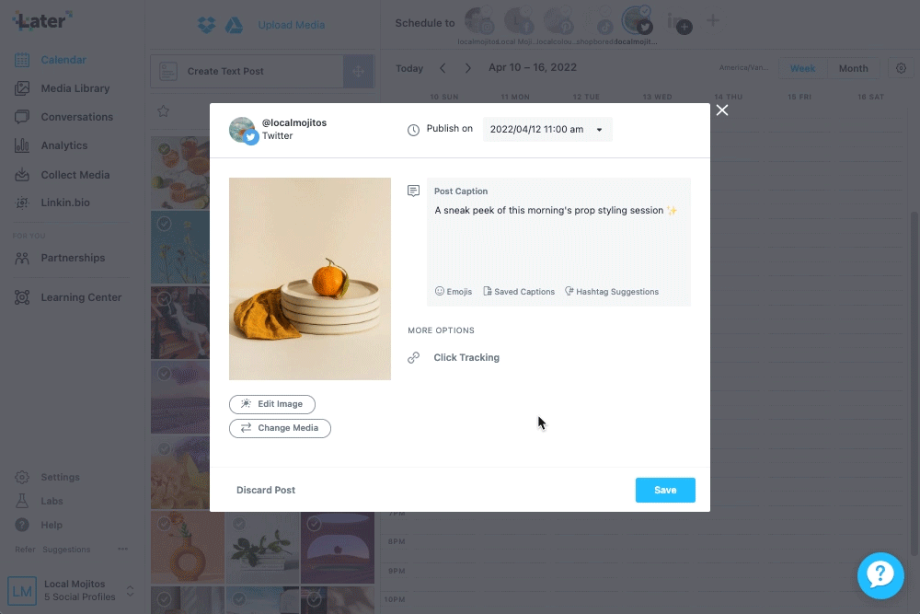920x614 pixels.
Task: Select the Instagram profile to schedule
Action: [x=479, y=20]
